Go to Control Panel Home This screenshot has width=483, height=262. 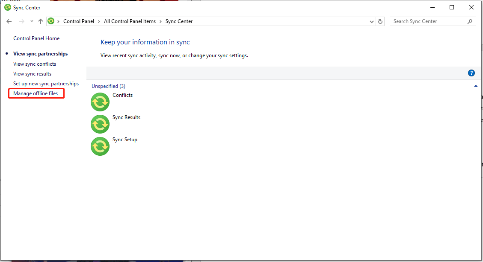coord(36,38)
